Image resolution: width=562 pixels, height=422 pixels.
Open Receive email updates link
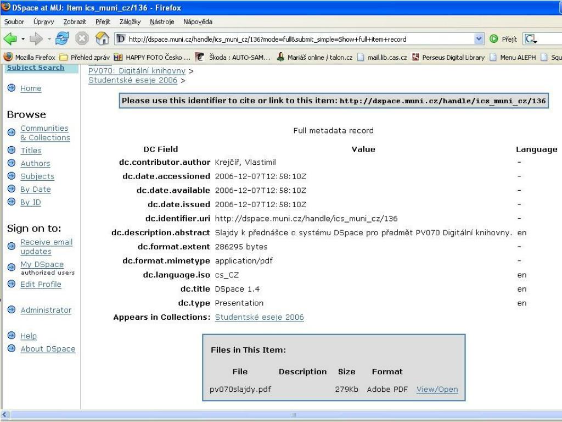pyautogui.click(x=46, y=247)
